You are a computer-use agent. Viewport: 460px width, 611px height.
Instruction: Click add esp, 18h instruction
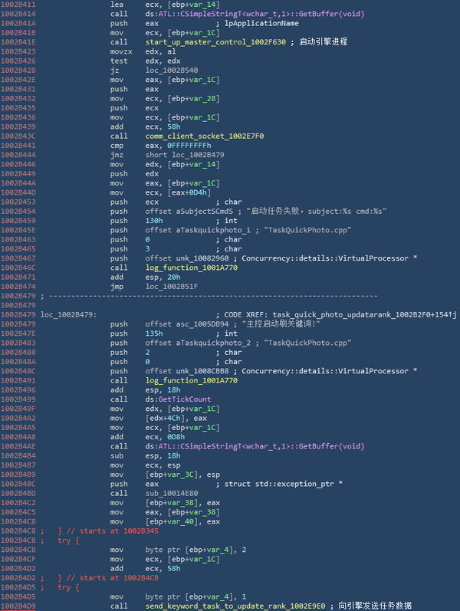[x=145, y=389]
